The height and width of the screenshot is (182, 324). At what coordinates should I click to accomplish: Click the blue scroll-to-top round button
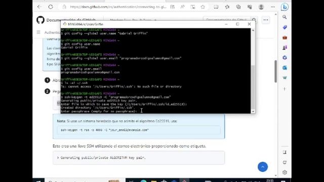(263, 167)
